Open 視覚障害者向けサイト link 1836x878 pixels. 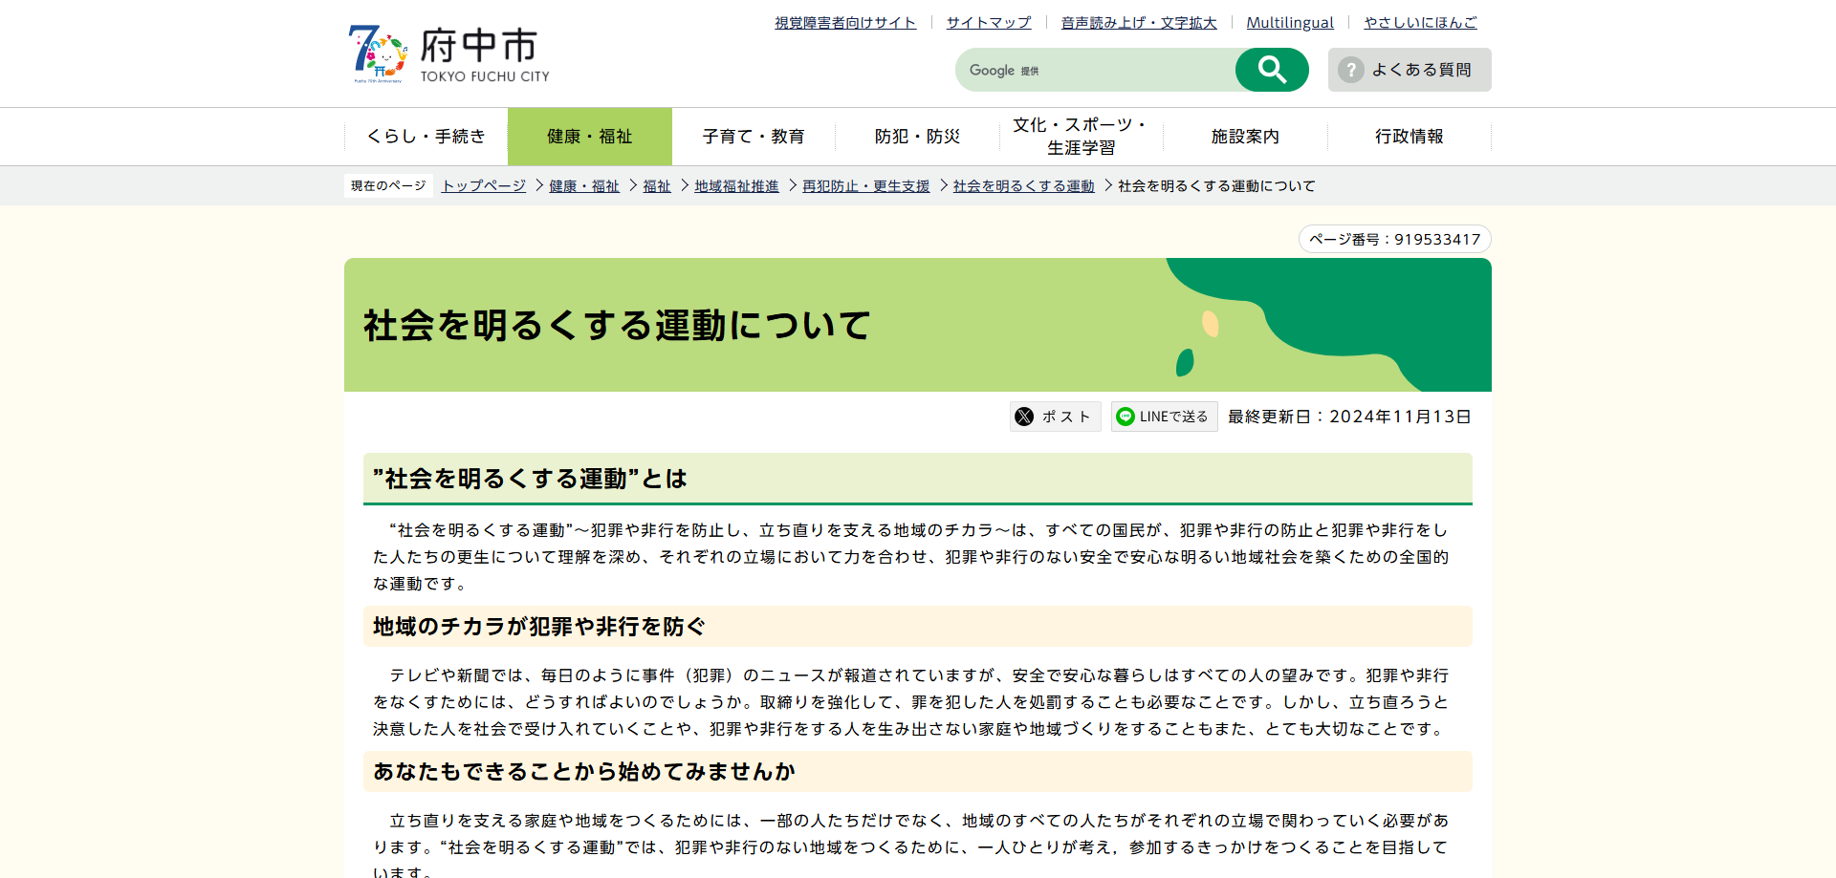tap(845, 22)
